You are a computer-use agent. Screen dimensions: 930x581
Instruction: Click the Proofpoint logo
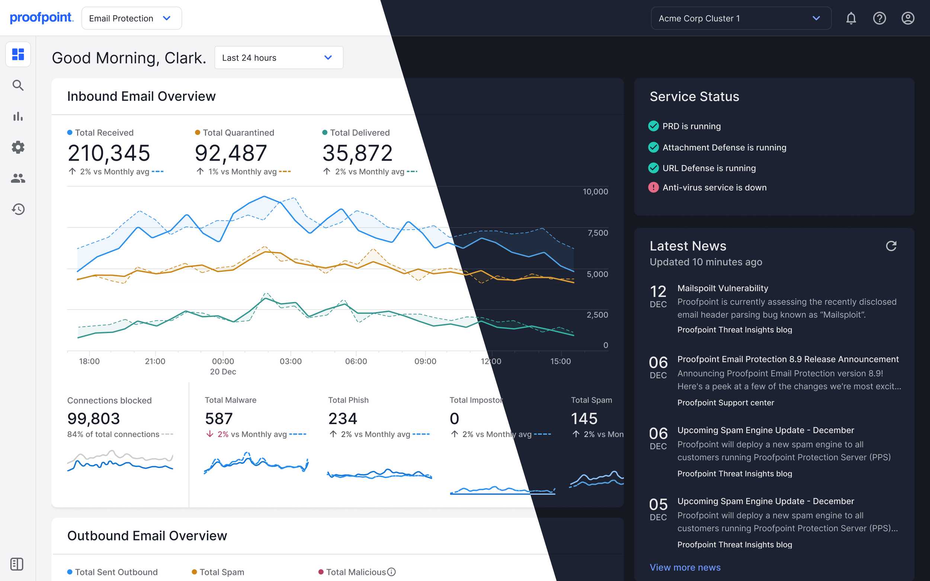pyautogui.click(x=42, y=18)
